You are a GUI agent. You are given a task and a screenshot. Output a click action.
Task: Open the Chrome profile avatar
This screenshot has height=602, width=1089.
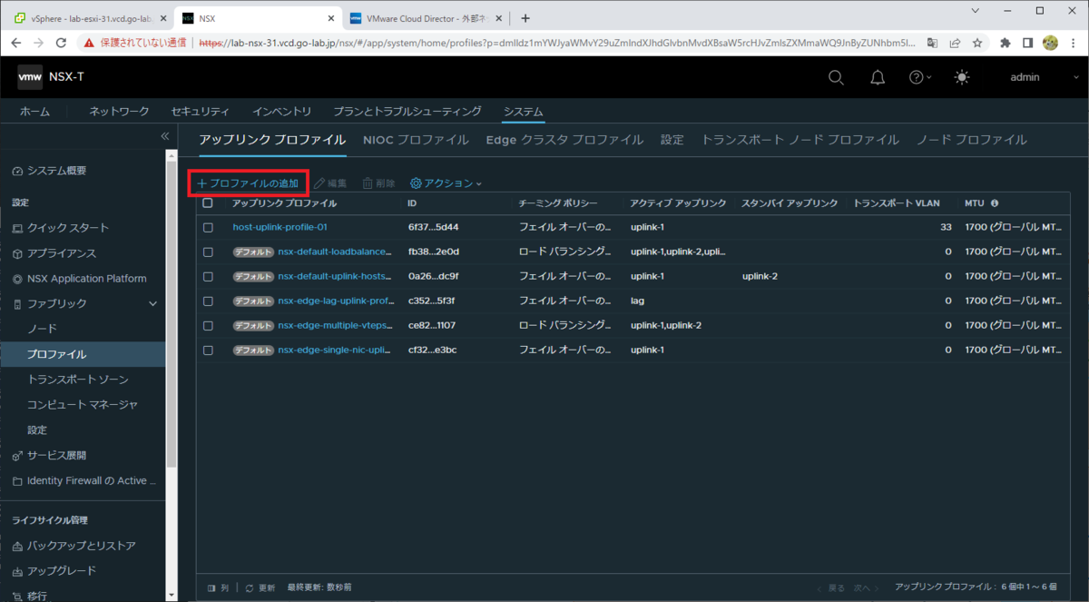[x=1050, y=43]
